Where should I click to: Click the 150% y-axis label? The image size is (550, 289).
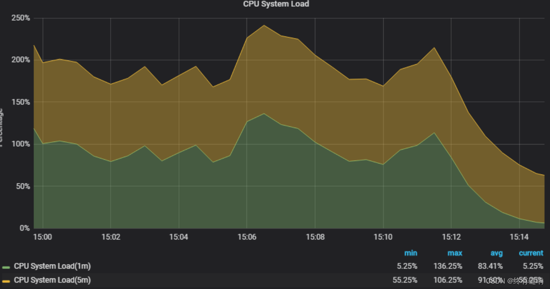[x=21, y=102]
